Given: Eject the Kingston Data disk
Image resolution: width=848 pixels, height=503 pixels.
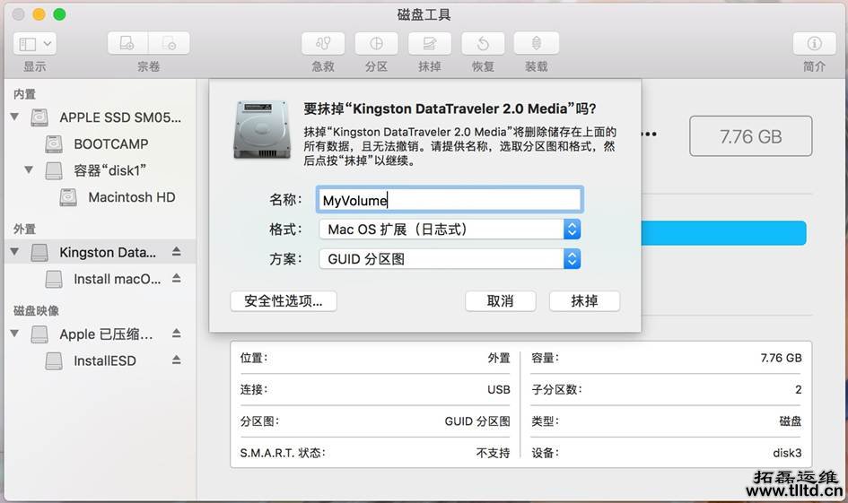Looking at the screenshot, I should [x=176, y=251].
